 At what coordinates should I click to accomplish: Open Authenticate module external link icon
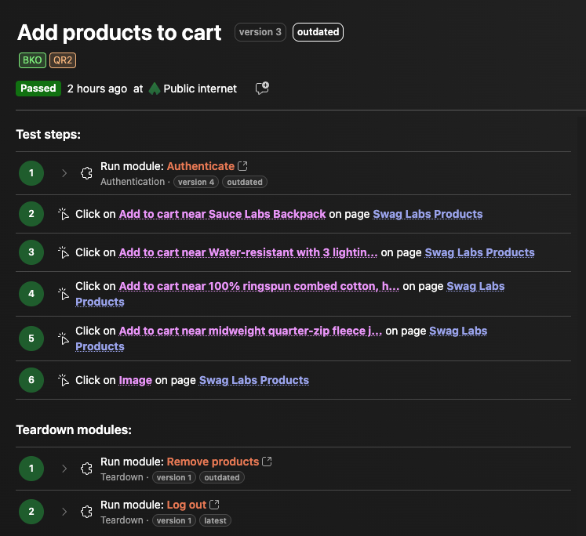point(242,166)
